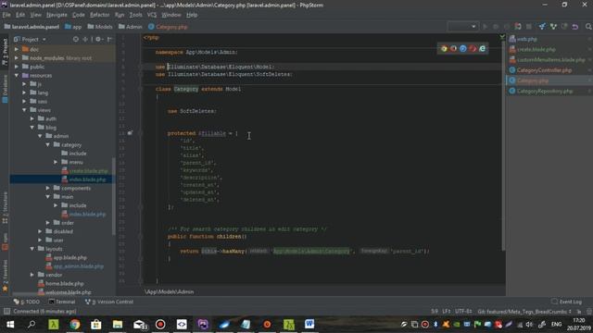Expand the public folder

click(17, 67)
